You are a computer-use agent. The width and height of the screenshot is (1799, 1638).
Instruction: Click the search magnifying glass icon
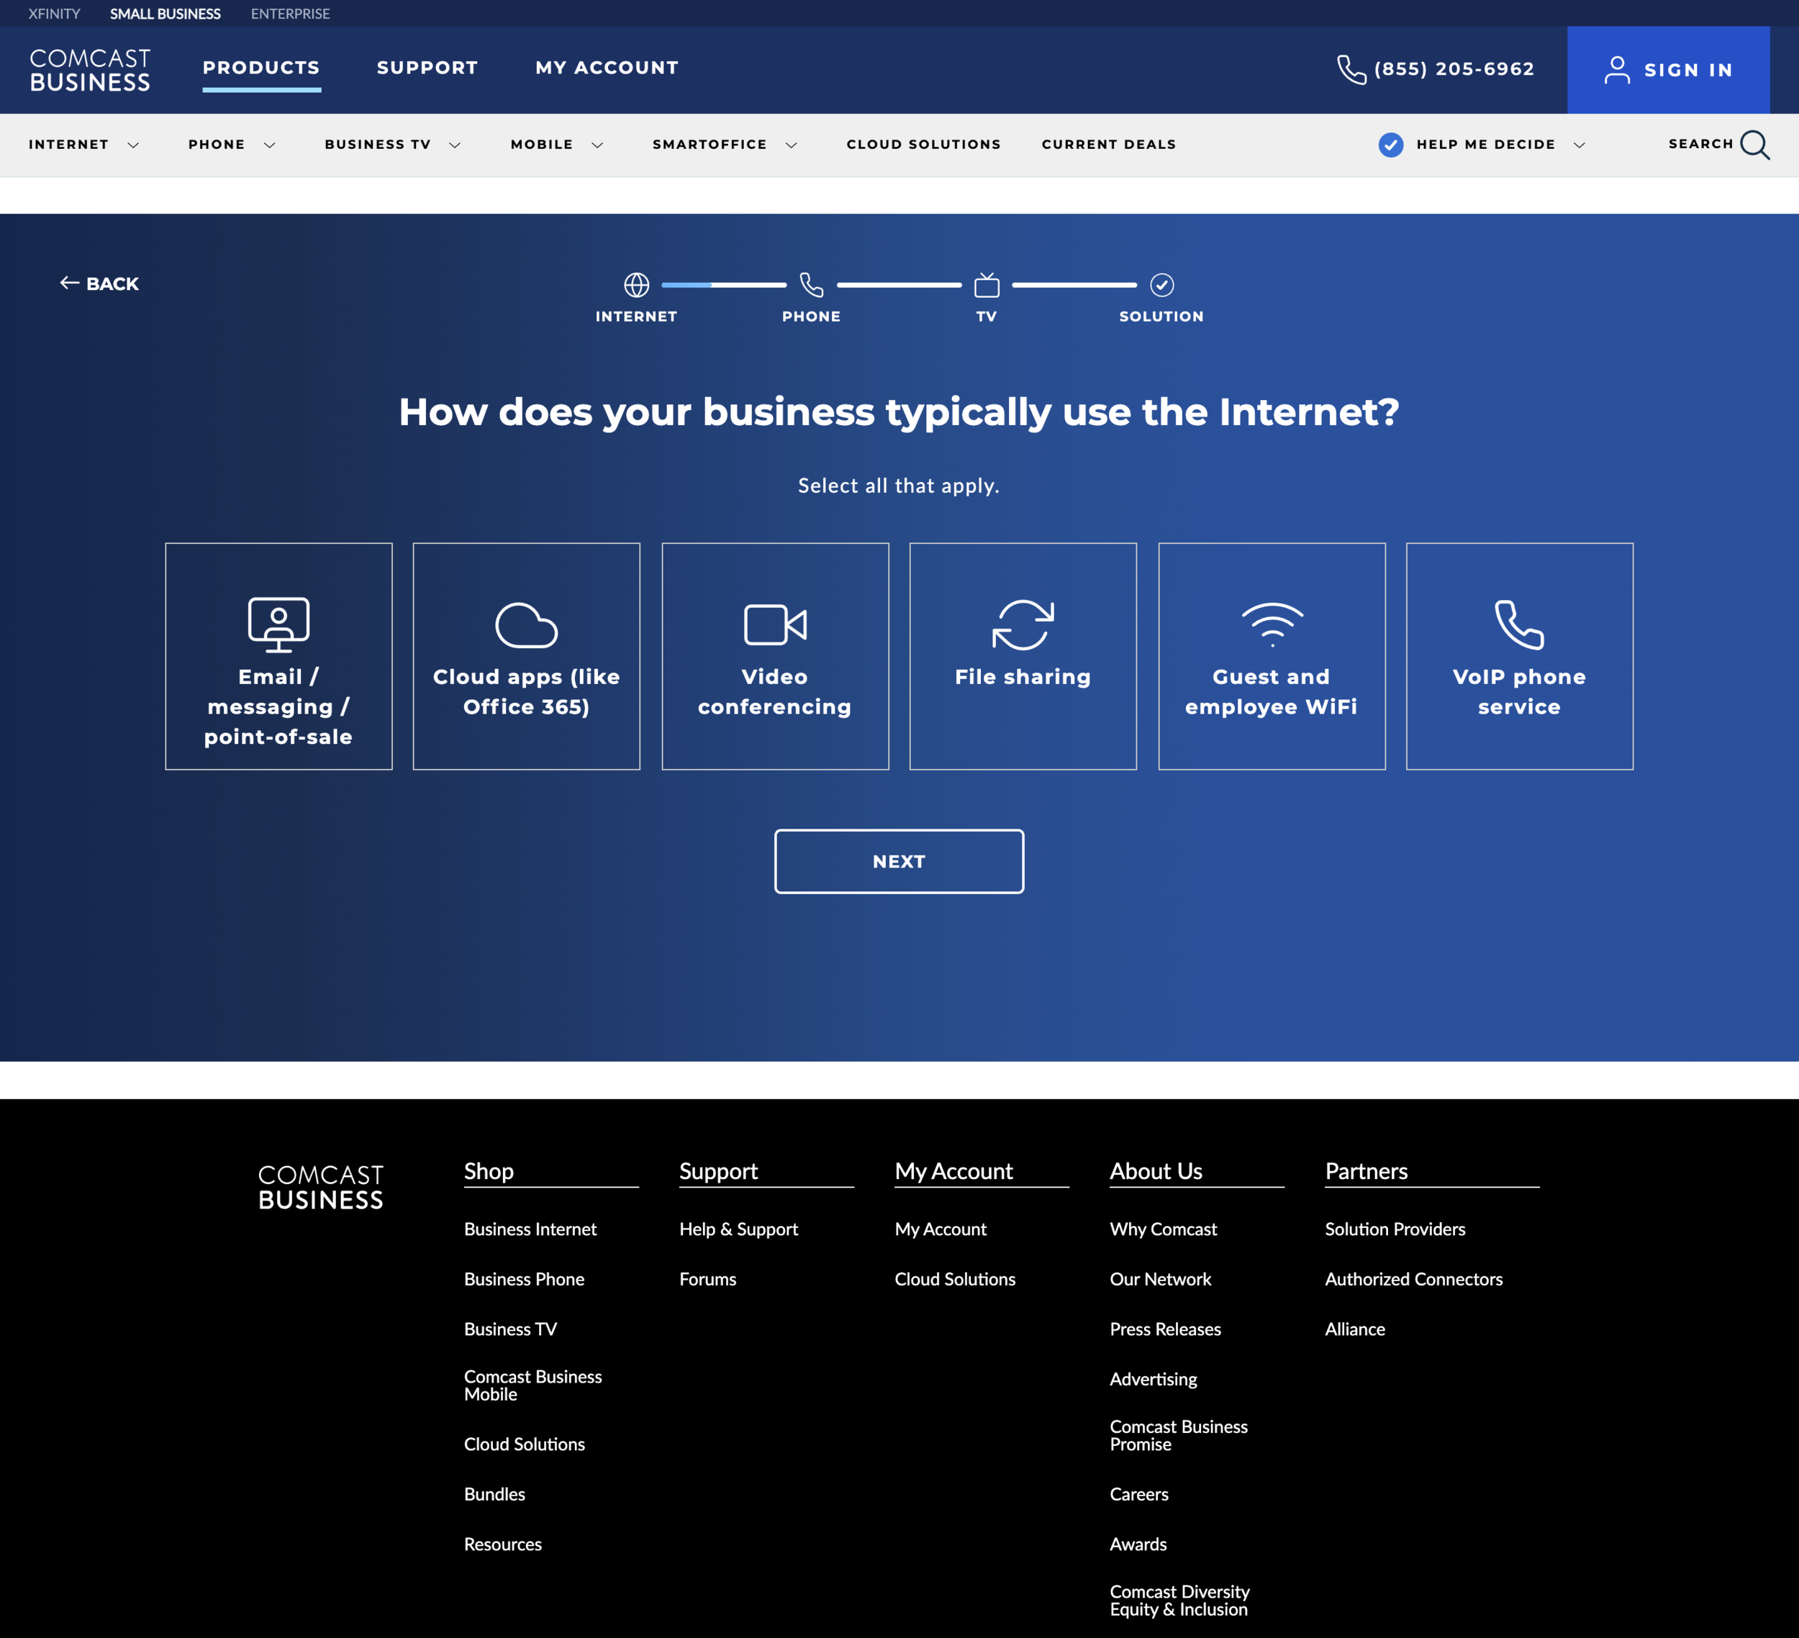point(1754,145)
